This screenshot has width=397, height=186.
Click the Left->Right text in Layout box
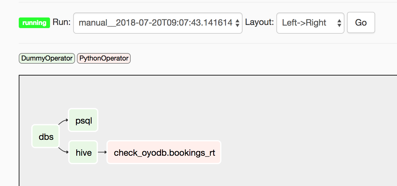[x=304, y=23]
